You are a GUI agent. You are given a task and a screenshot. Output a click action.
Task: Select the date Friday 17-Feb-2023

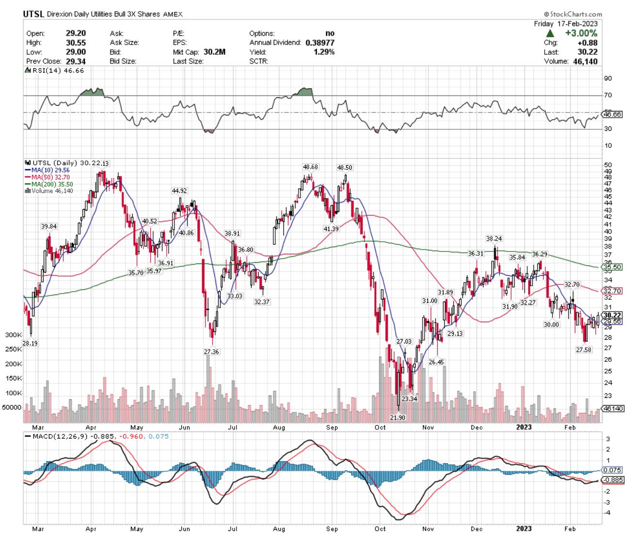[x=566, y=24]
